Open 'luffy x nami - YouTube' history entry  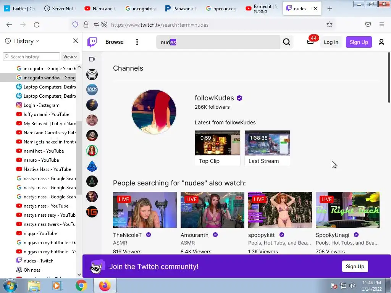[46, 114]
